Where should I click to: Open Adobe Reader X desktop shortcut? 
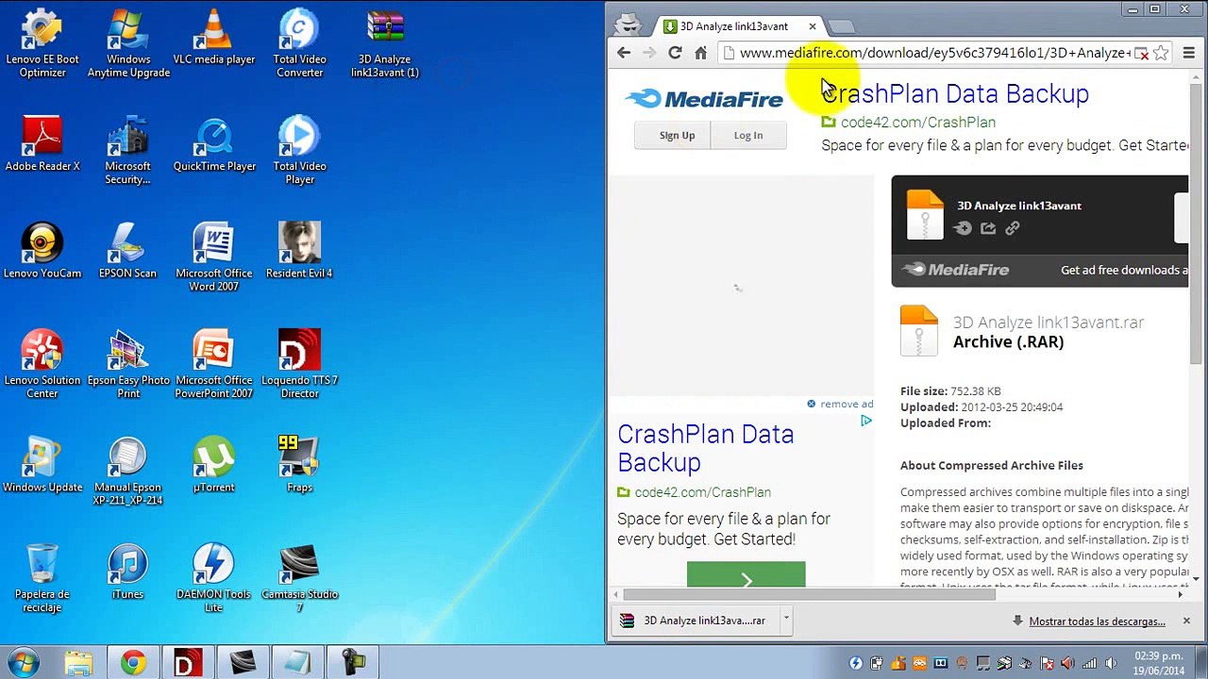[42, 144]
